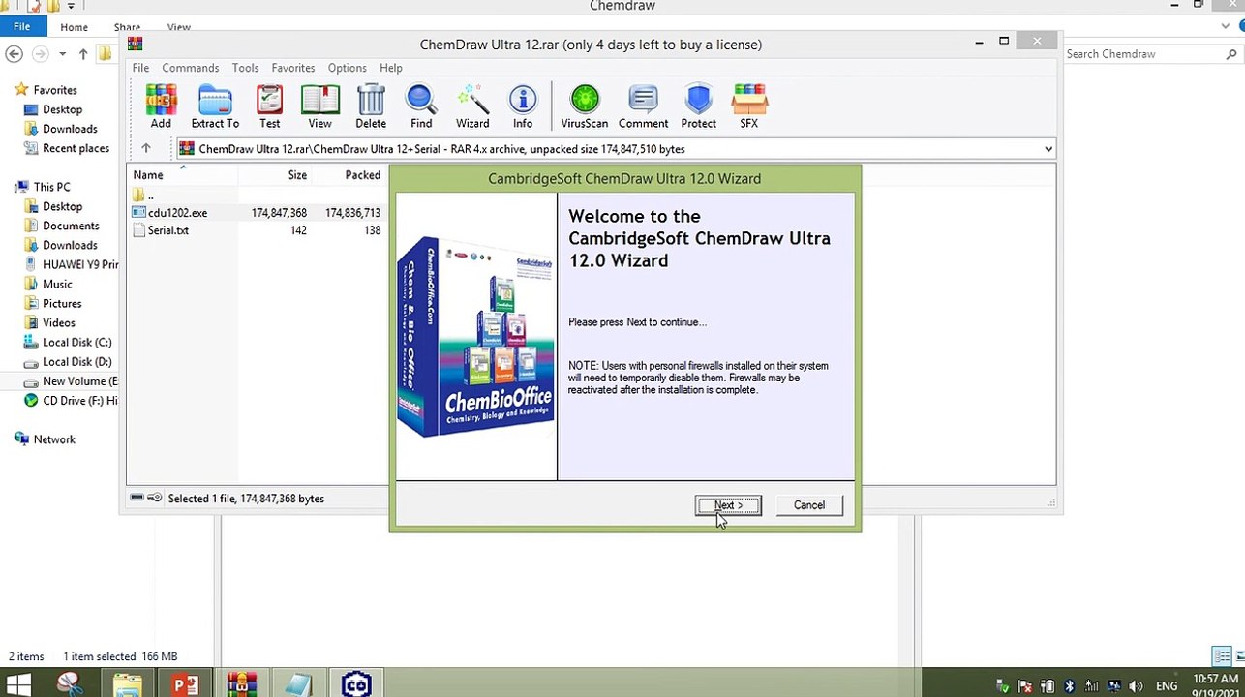This screenshot has height=697, width=1245.
Task: Click the ChemBioOffice box image in wizard
Action: [475, 337]
